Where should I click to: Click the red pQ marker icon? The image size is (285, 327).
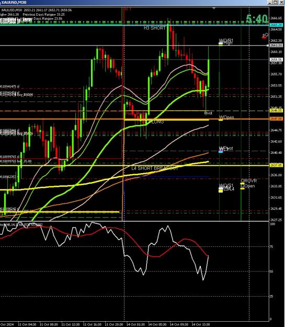[264, 37]
